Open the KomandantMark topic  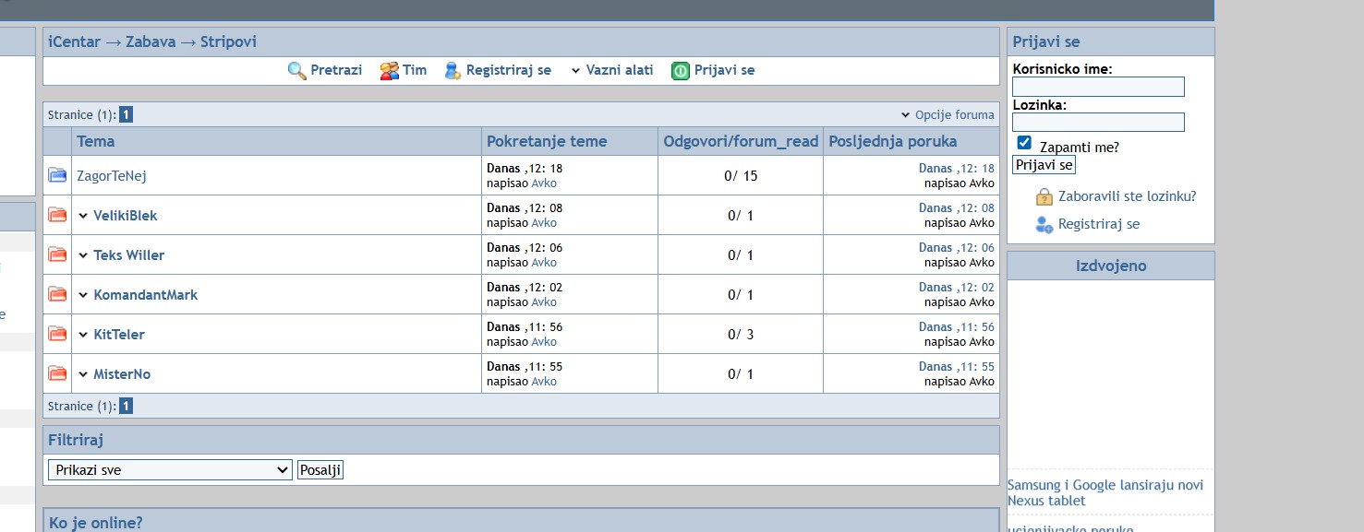click(145, 295)
